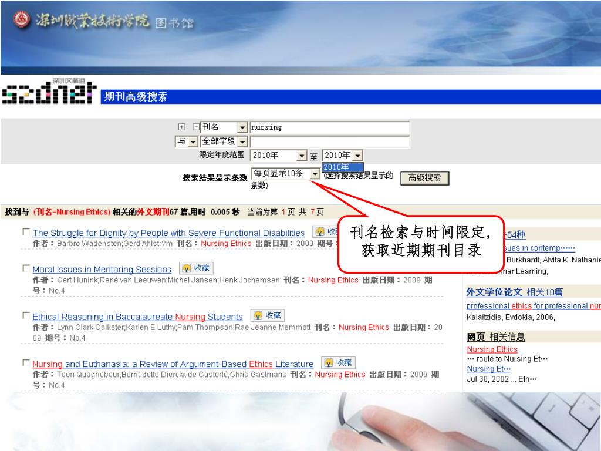This screenshot has width=601, height=451.
Task: Click 收藏 icon beside The Struggle for Dignity
Action: (326, 231)
